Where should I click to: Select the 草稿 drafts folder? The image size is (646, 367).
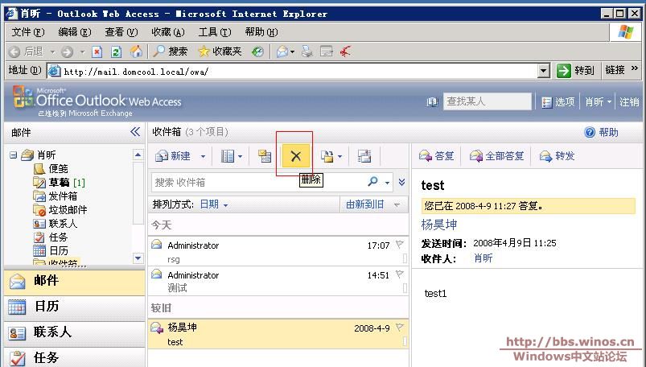pyautogui.click(x=59, y=183)
